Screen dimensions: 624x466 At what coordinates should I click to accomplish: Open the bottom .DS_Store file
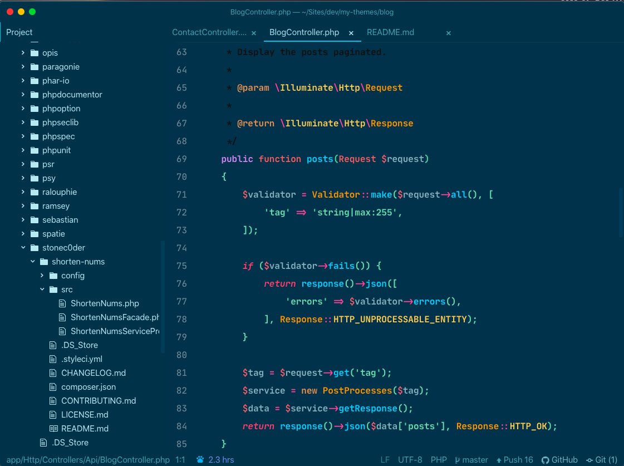coord(70,443)
